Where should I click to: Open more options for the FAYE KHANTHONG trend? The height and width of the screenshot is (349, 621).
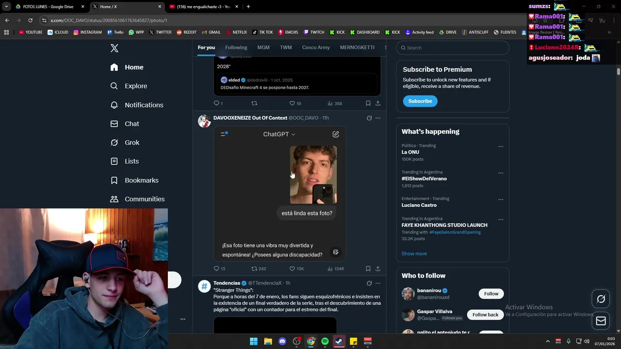pyautogui.click(x=501, y=220)
